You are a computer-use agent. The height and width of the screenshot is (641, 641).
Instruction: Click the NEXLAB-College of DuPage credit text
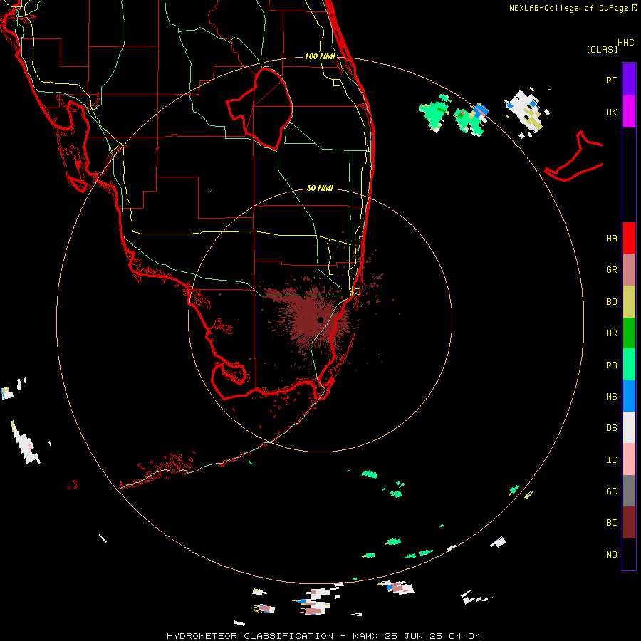568,8
